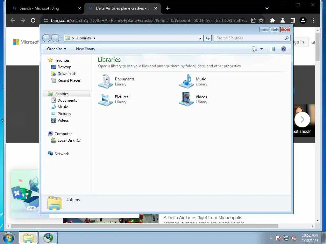Select Documents in the navigation tree
326x244 pixels.
click(x=67, y=100)
